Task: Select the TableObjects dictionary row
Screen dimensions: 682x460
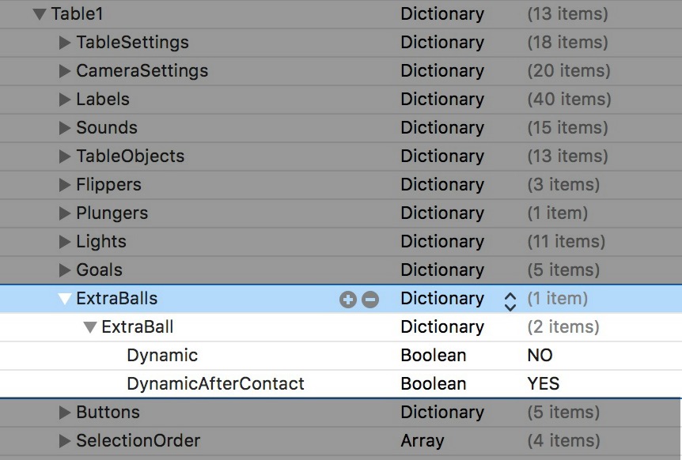Action: [128, 156]
